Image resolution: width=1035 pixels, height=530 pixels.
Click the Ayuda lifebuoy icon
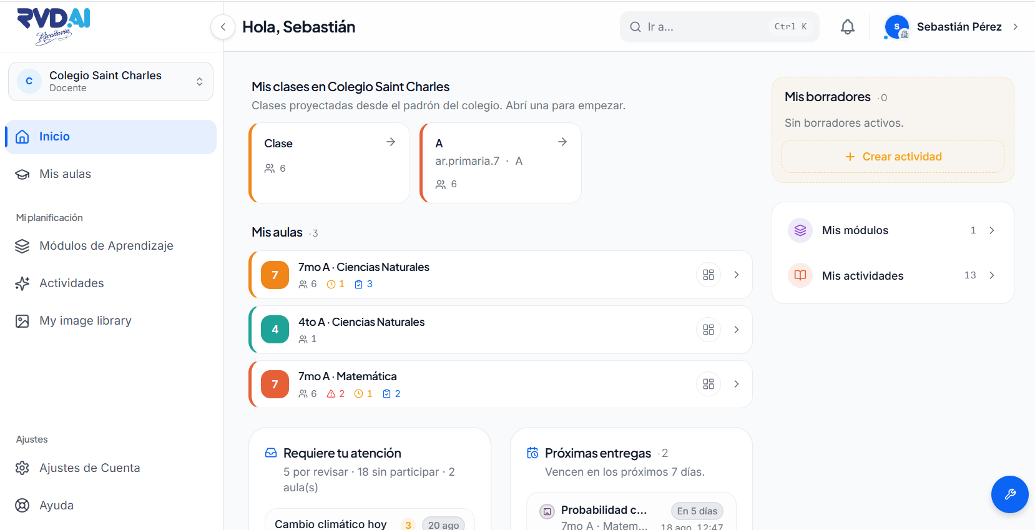tap(22, 506)
